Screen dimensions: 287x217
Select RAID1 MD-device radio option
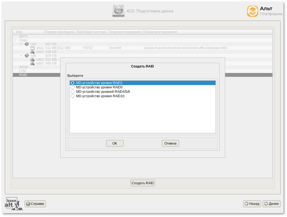73,83
